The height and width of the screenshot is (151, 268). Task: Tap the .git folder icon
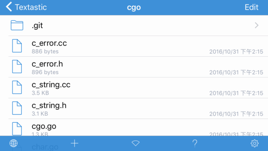point(17,25)
